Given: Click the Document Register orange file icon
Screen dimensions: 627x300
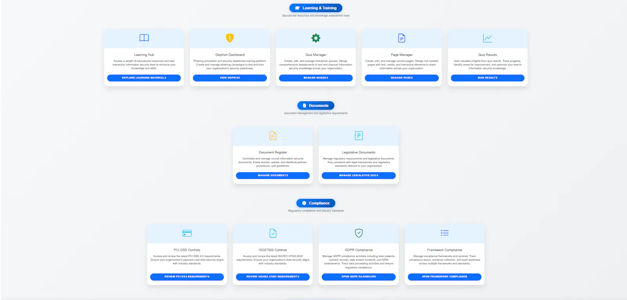Looking at the screenshot, I should coord(273,136).
